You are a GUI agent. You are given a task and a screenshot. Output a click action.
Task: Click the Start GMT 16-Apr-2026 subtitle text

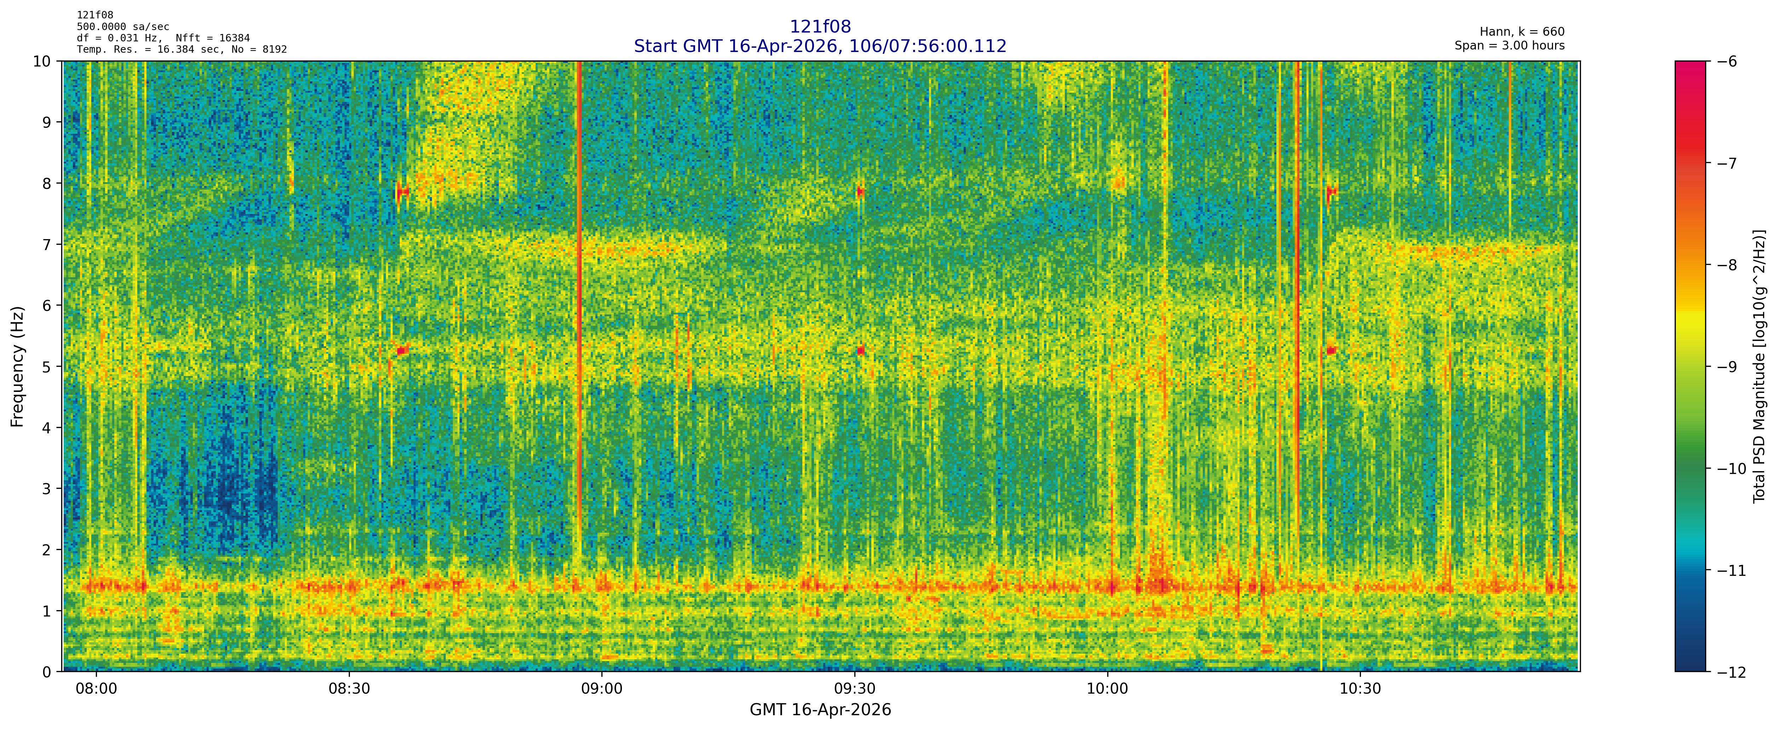tap(820, 46)
